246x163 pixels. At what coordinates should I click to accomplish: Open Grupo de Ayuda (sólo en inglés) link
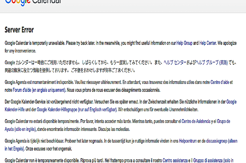(x=117, y=125)
